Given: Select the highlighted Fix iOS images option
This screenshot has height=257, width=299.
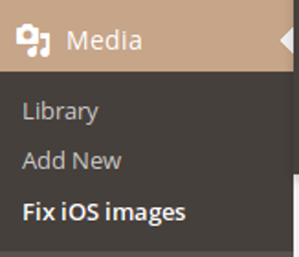Looking at the screenshot, I should tap(104, 211).
